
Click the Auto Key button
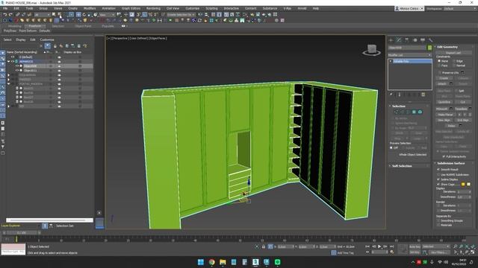(x=415, y=246)
